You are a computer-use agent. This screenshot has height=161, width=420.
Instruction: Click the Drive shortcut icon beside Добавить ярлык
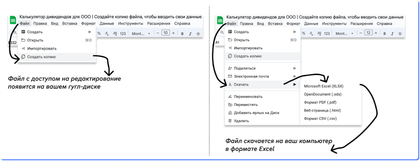(x=229, y=113)
